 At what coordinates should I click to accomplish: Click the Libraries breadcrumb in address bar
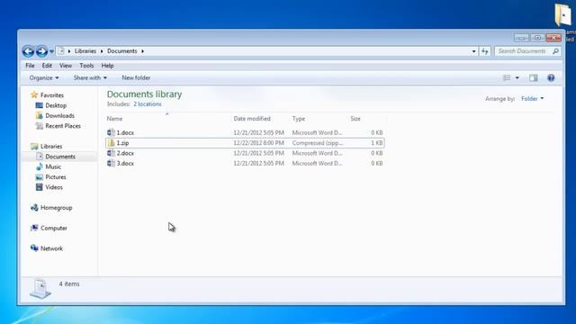85,51
